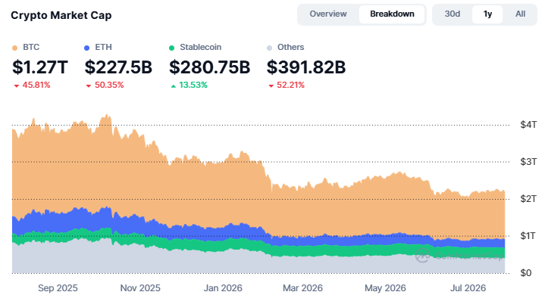
Task: Toggle the Others grey legend dot
Action: coord(269,48)
